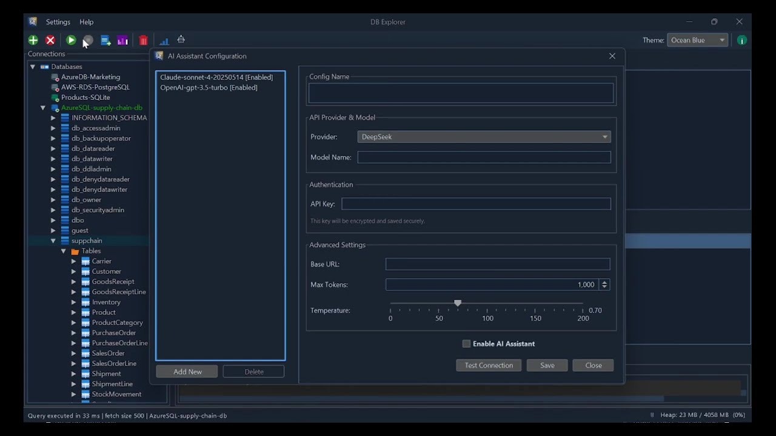Run a query with the green play icon
Screen dimensions: 776x436
pos(71,40)
